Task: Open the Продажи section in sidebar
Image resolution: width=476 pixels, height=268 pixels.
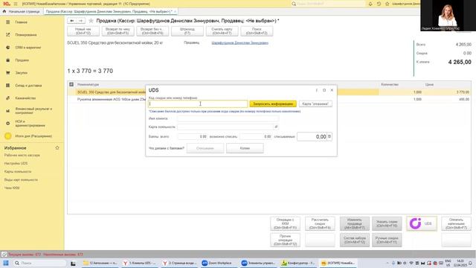Action: pos(22,60)
